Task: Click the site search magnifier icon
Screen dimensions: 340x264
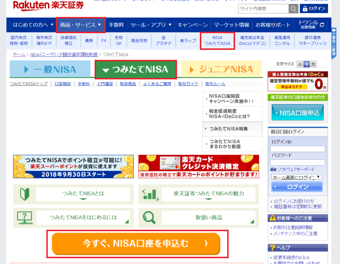Action: [294, 9]
